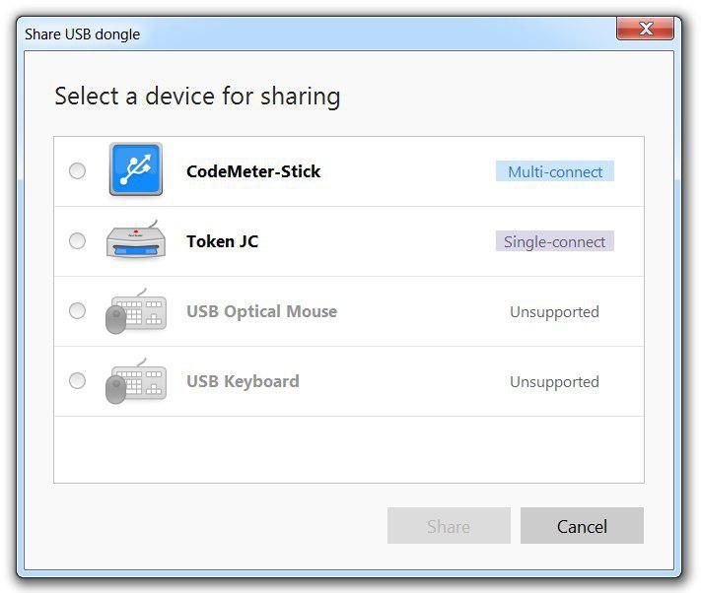The image size is (701, 593).
Task: Click the blue USB icon for CodeMeter-Stick
Action: pyautogui.click(x=135, y=170)
